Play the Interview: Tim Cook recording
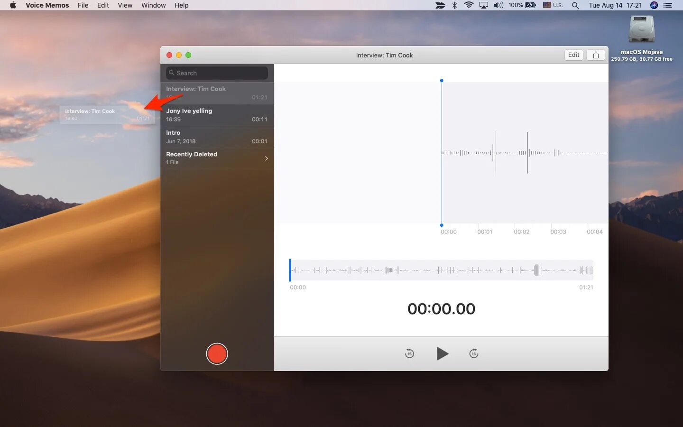683x427 pixels. tap(442, 353)
